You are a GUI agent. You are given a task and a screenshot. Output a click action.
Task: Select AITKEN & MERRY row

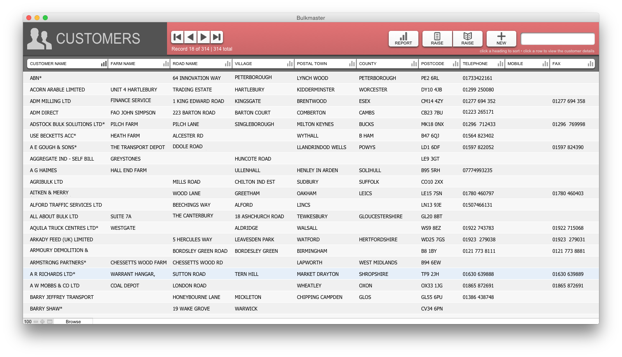[311, 193]
